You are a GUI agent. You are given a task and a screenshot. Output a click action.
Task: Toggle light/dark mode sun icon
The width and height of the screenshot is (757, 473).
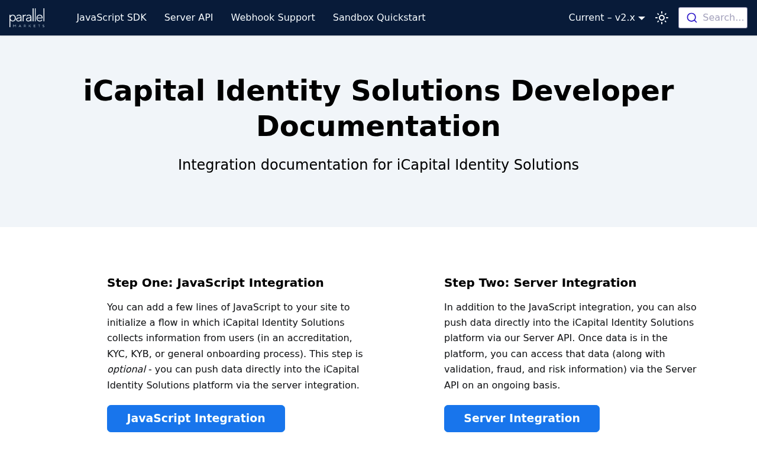(x=662, y=18)
